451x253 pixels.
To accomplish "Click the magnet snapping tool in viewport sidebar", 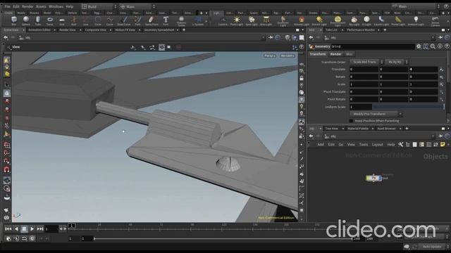I will 6,170.
